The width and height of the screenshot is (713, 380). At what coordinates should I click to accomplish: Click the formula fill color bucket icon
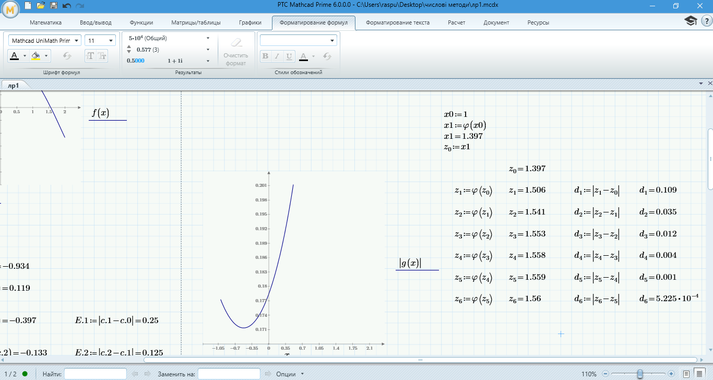(x=35, y=56)
